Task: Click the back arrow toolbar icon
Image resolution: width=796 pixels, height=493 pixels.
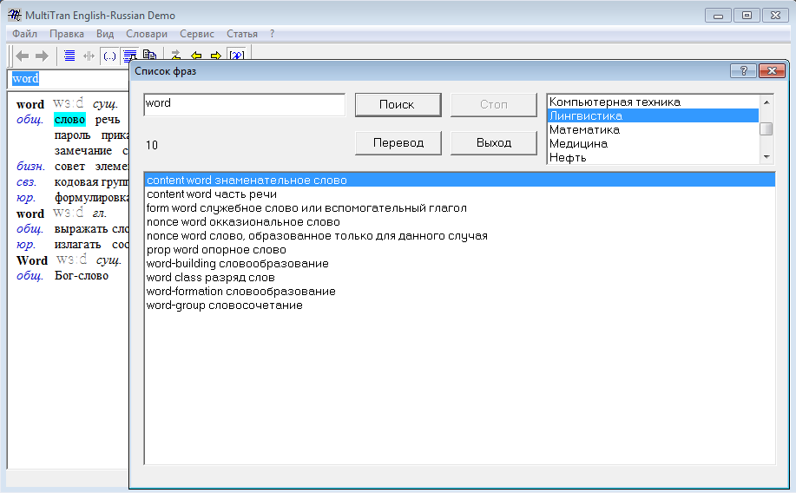Action: (22, 56)
